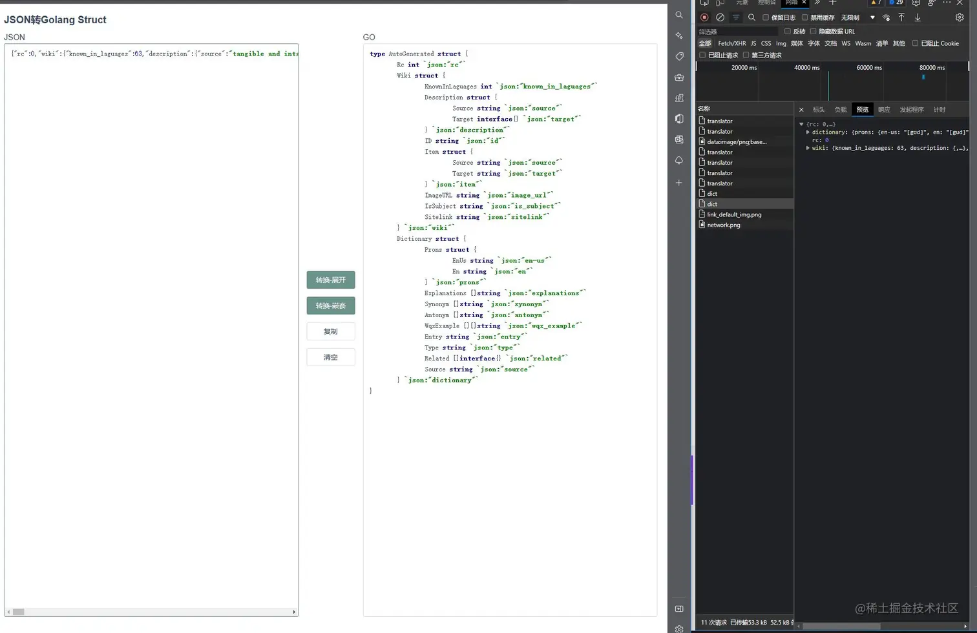
Task: Click the warnings count badge showing 7
Action: (x=876, y=3)
